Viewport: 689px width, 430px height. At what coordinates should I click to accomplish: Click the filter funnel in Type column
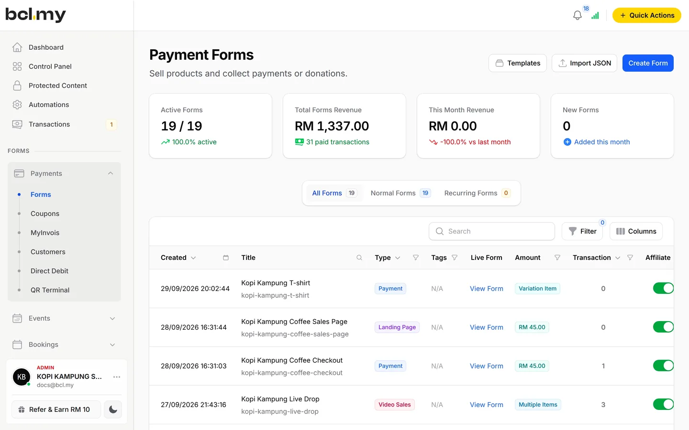pyautogui.click(x=416, y=258)
